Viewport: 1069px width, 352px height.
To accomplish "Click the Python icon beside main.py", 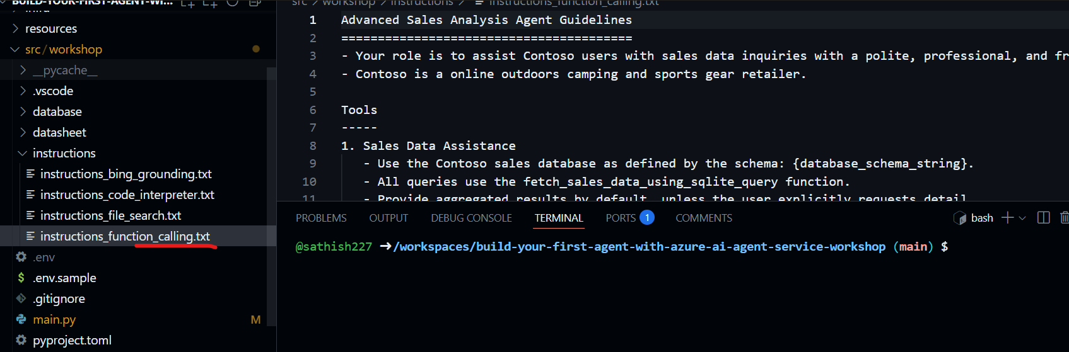I will (21, 319).
